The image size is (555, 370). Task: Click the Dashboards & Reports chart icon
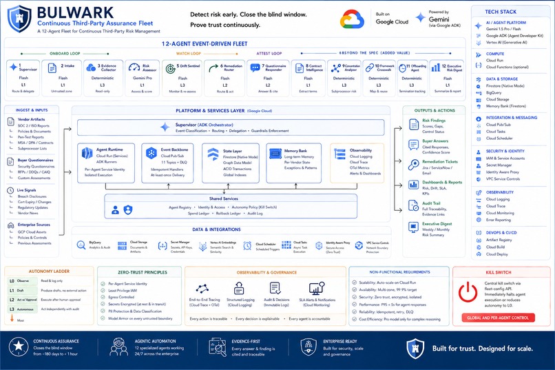tap(413, 185)
